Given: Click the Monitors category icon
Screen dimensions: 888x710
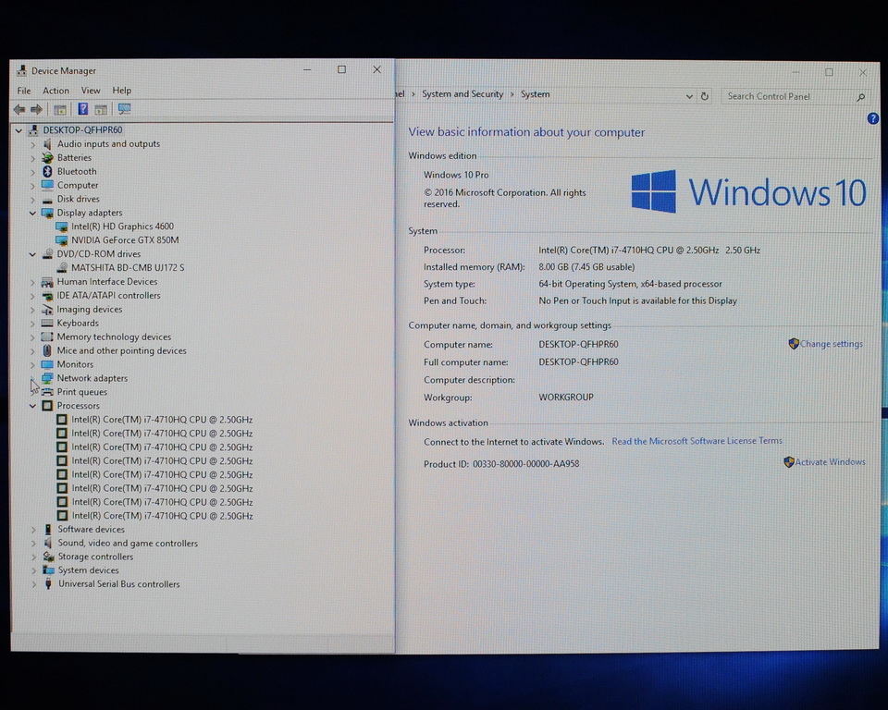Looking at the screenshot, I should (x=47, y=364).
